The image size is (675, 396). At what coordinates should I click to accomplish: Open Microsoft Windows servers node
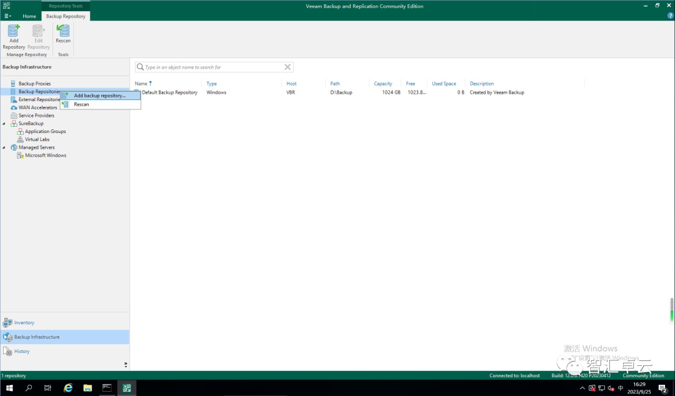(x=45, y=156)
